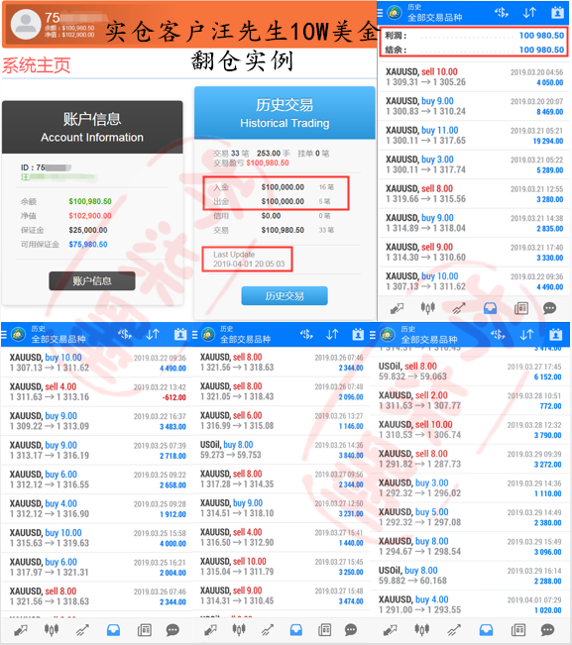572x645 pixels.
Task: Tap currency filter icon above the 利润 100 980.50 summary
Action: [x=502, y=13]
